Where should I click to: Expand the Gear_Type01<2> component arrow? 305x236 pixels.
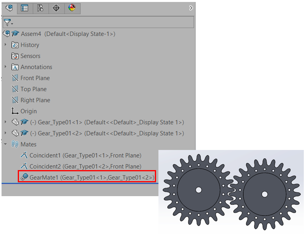coord(6,133)
